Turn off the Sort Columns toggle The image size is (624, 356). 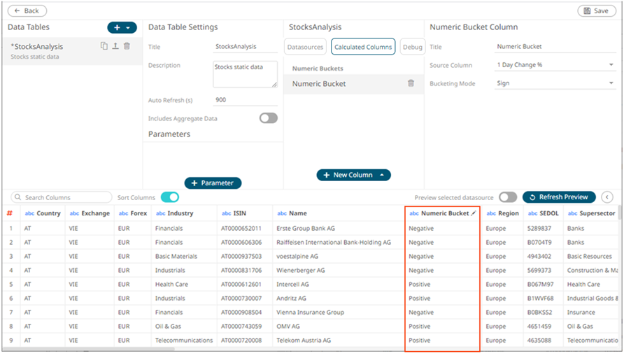coord(169,197)
